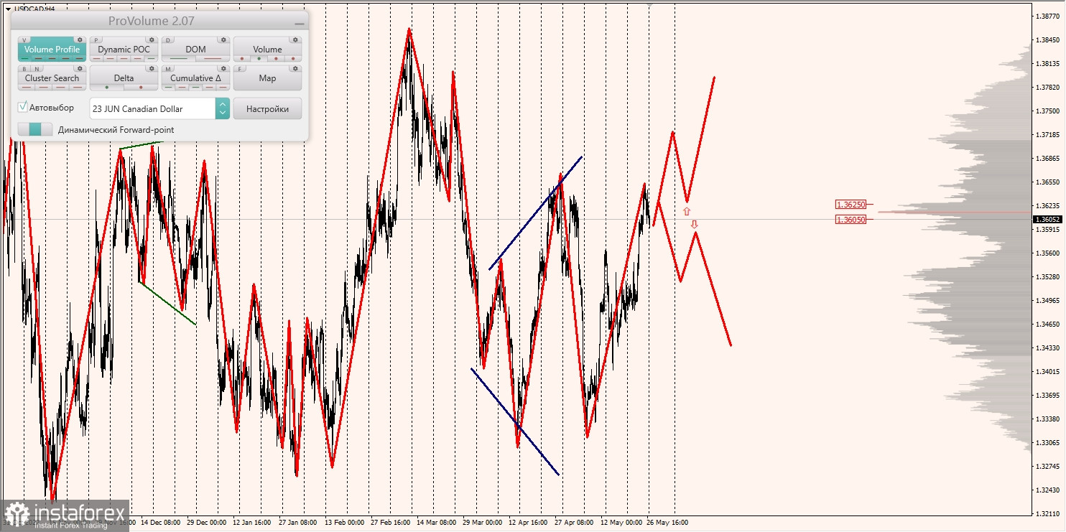Toggle Volume Profile green dash segment
Viewport: 1066px width, 532px height.
tap(24, 58)
